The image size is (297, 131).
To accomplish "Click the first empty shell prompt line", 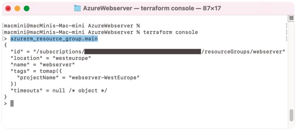I will click(72, 26).
